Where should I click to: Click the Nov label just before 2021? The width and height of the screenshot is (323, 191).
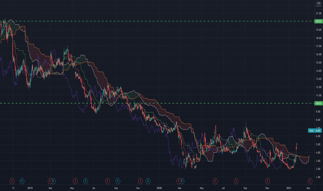[267, 188]
